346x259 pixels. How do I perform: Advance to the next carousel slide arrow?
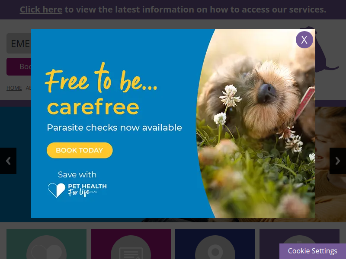tap(338, 161)
